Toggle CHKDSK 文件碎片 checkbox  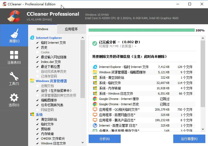[38, 139]
